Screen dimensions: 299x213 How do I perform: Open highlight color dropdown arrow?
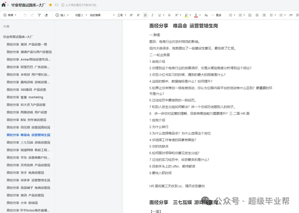coord(190,15)
